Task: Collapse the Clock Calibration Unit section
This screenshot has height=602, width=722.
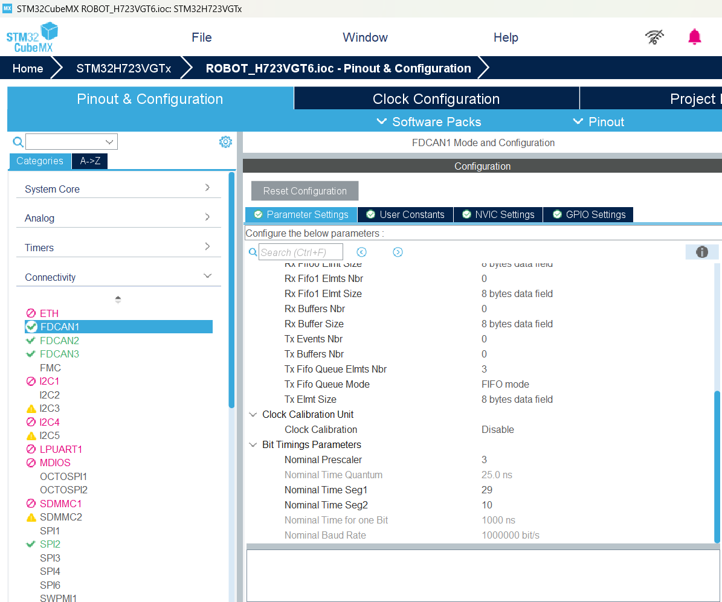Action: (253, 415)
